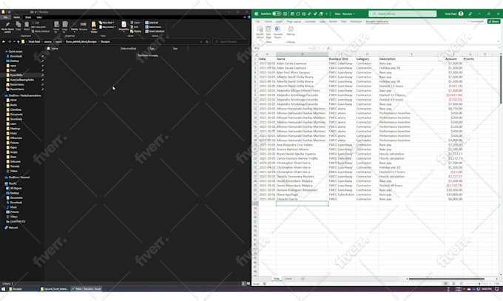Screen dimensions: 503x301
Task: Open Customize Quick Access Toolbar dropdown in Excel
Action: coord(326,14)
